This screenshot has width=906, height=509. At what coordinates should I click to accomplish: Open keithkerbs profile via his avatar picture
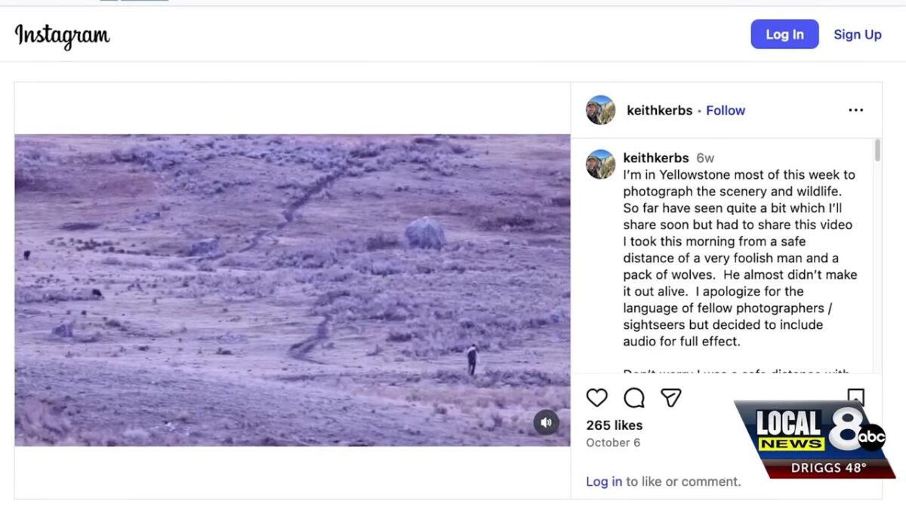[x=599, y=109]
